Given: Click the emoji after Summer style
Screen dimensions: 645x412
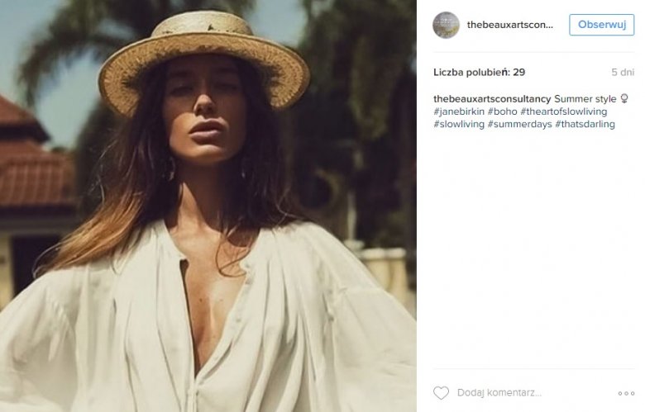Looking at the screenshot, I should coord(624,99).
